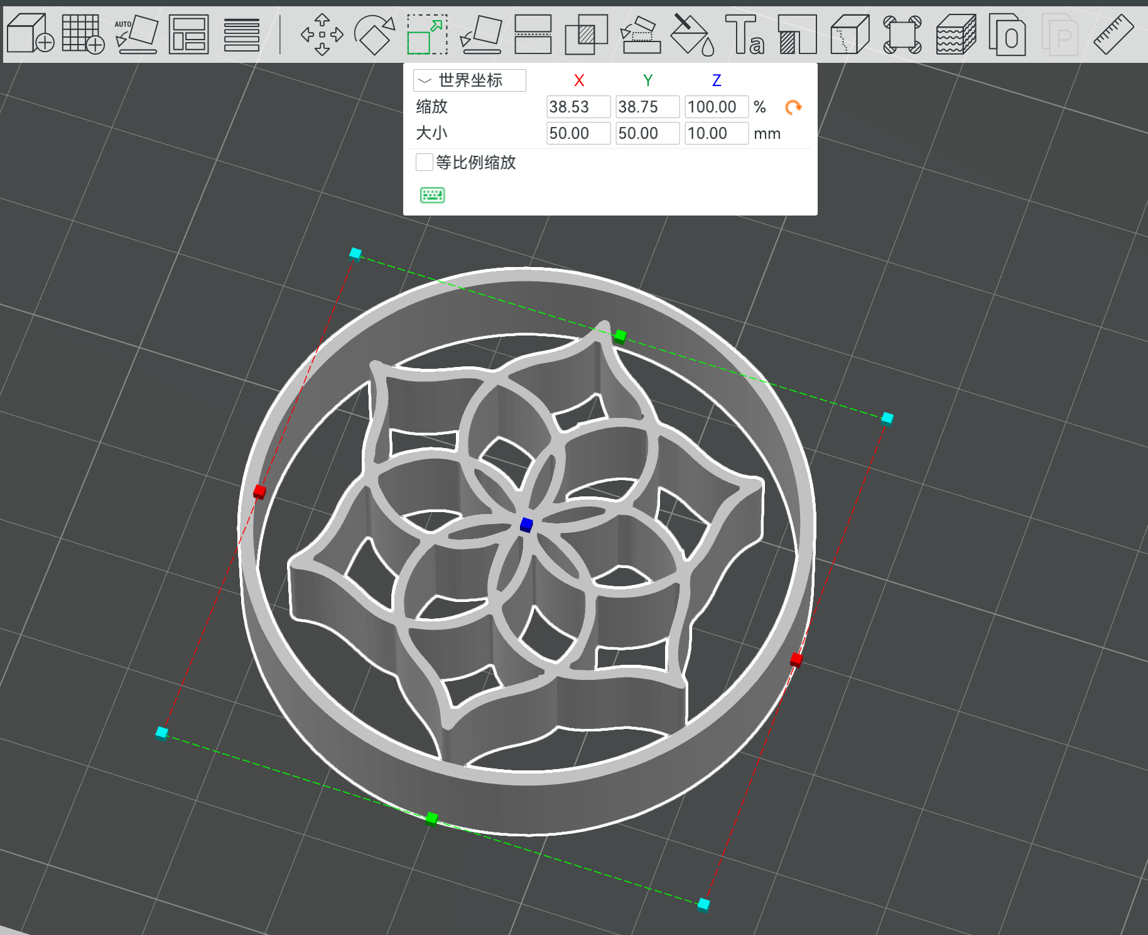Select the green Scale tool
The image size is (1148, 935).
point(427,35)
